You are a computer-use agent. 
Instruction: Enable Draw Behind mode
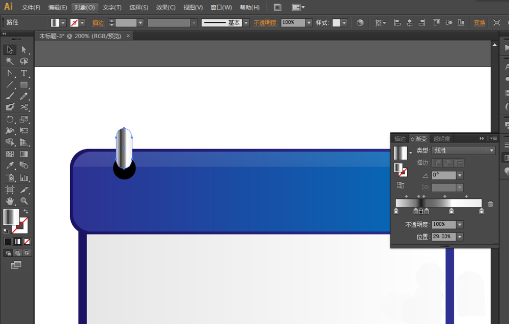[17, 253]
